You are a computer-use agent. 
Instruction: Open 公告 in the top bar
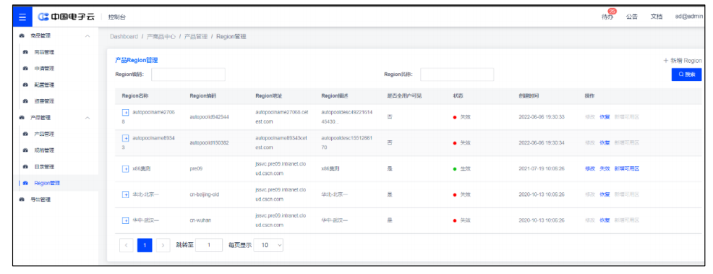(631, 17)
